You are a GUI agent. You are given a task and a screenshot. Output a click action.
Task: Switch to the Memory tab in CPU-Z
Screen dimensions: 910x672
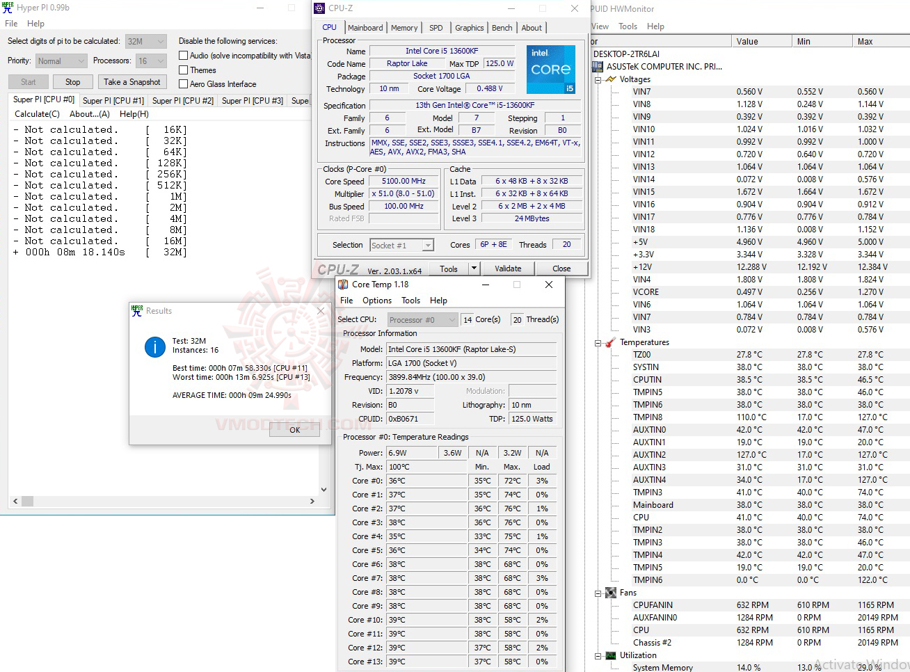pyautogui.click(x=404, y=28)
